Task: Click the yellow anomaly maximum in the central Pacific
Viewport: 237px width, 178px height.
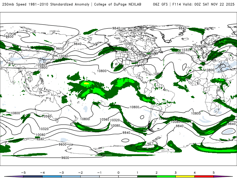Action: tap(87, 83)
